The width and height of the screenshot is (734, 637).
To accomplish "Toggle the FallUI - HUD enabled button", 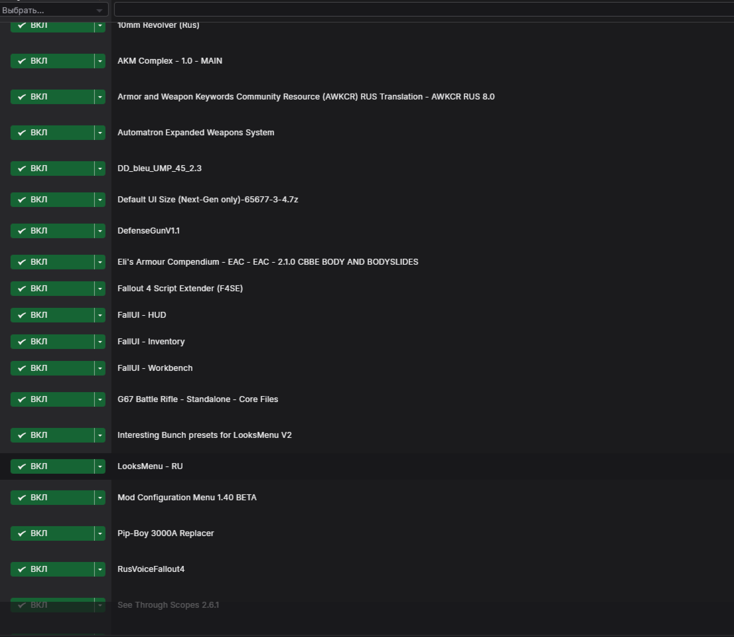I will tap(52, 315).
